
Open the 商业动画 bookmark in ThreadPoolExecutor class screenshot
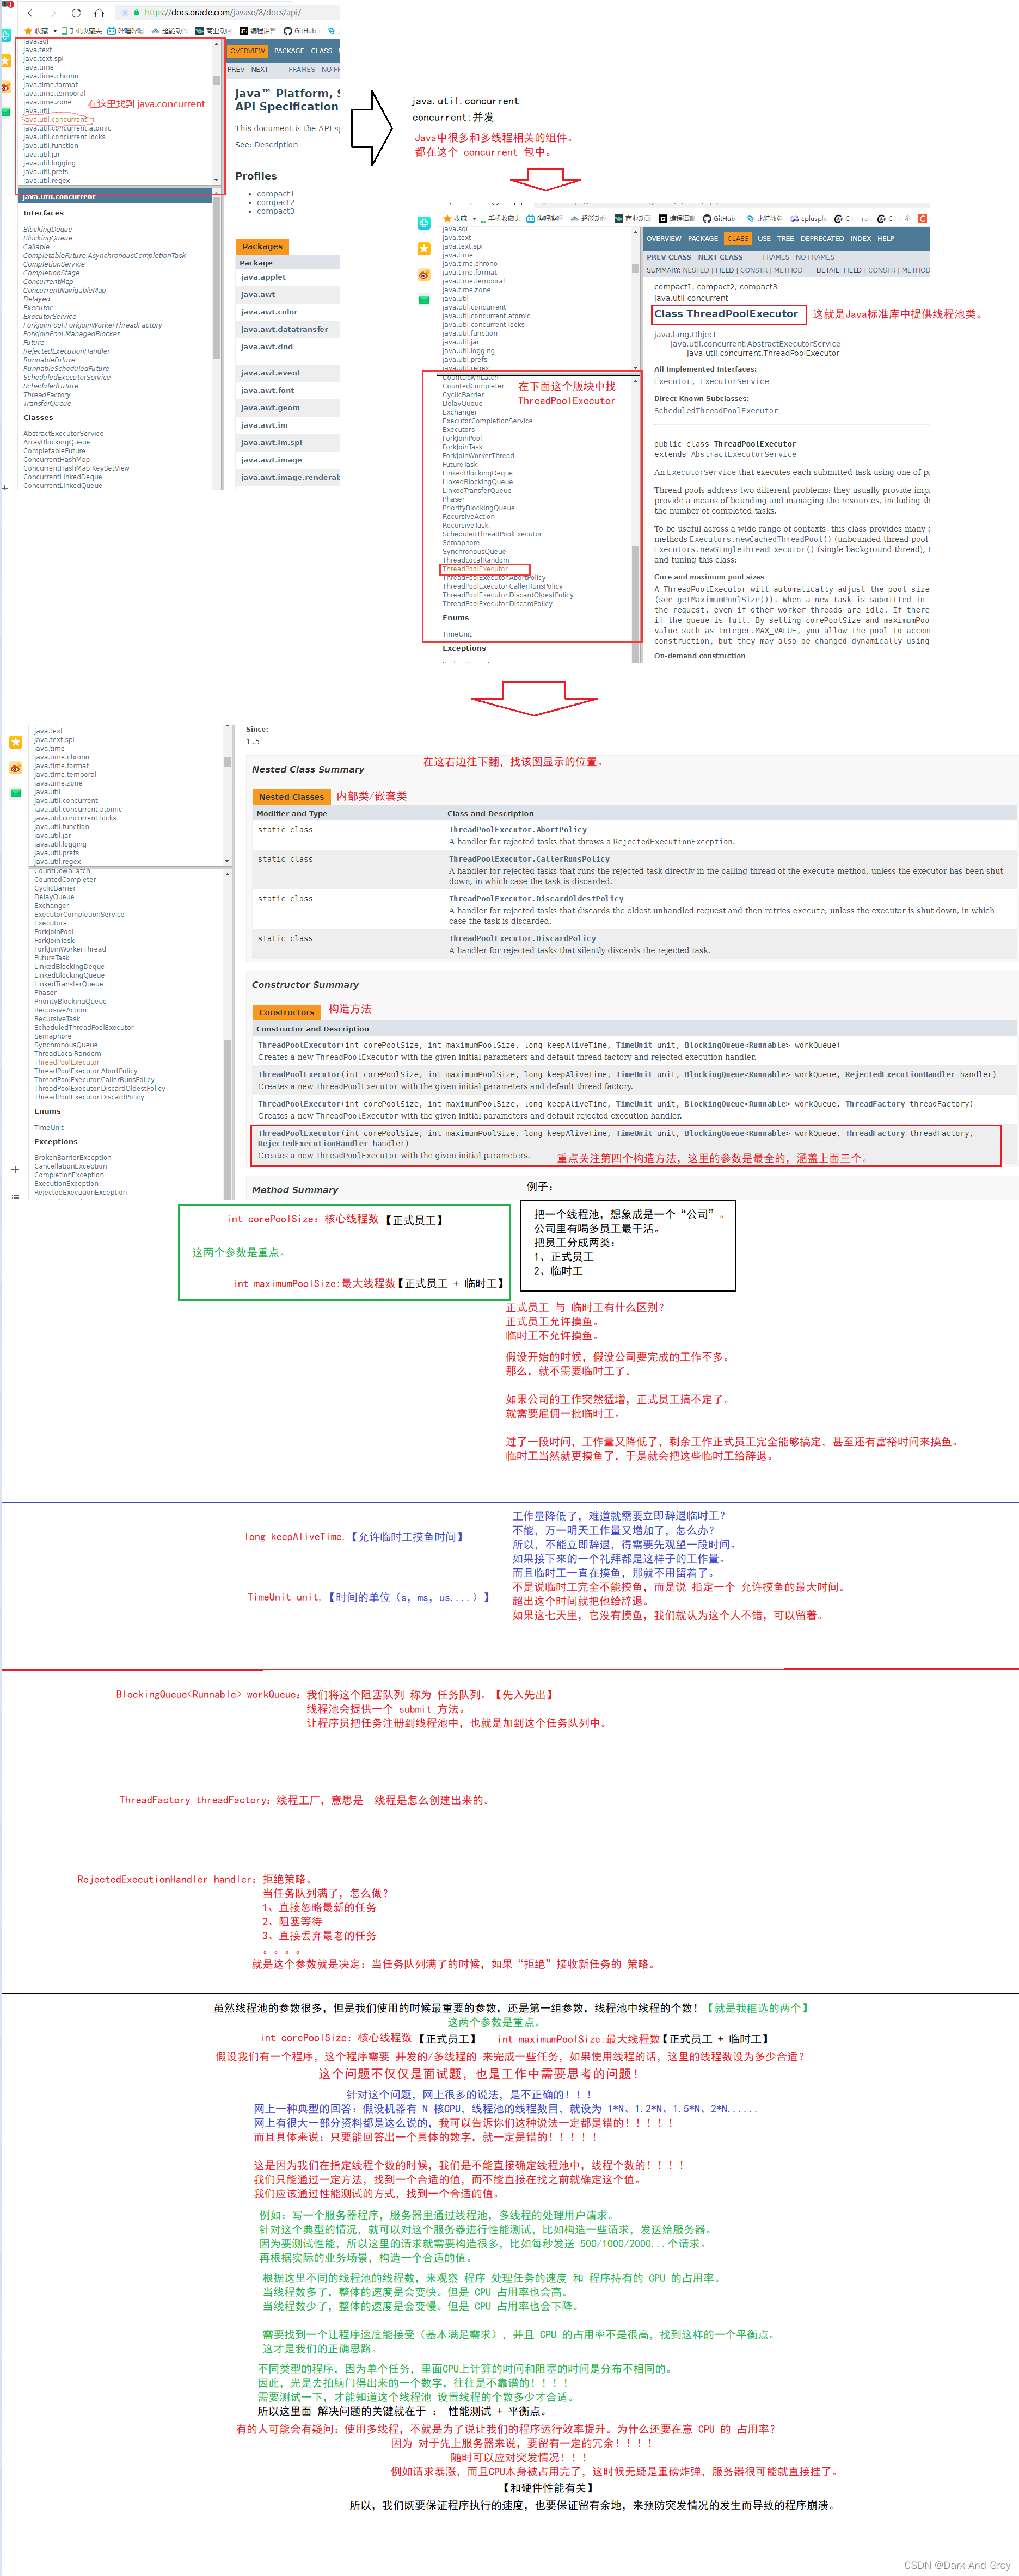[x=633, y=218]
